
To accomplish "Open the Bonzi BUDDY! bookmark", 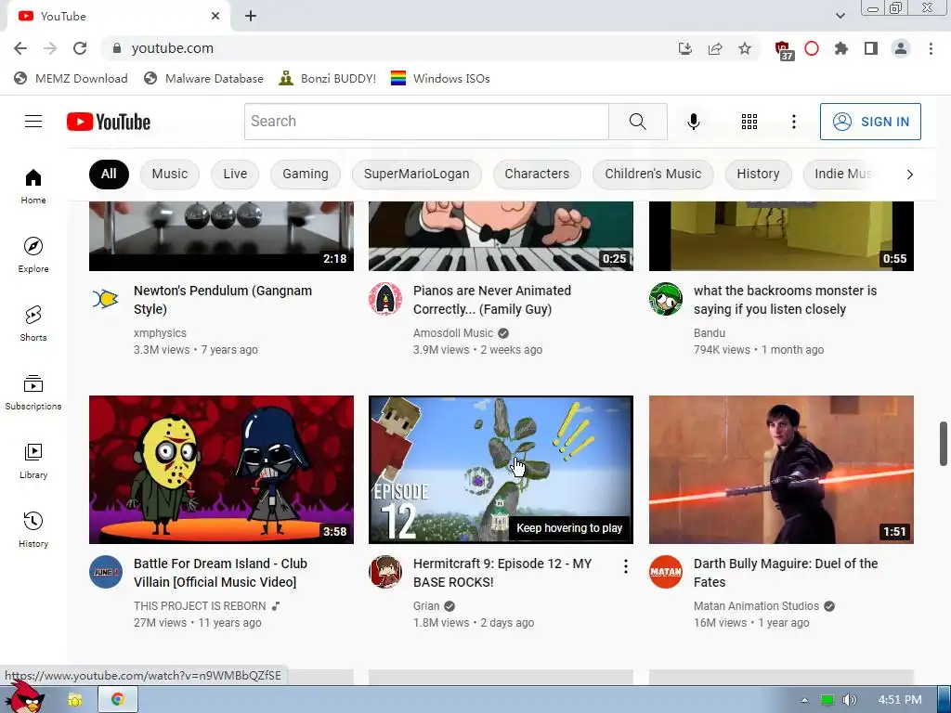I will point(328,78).
